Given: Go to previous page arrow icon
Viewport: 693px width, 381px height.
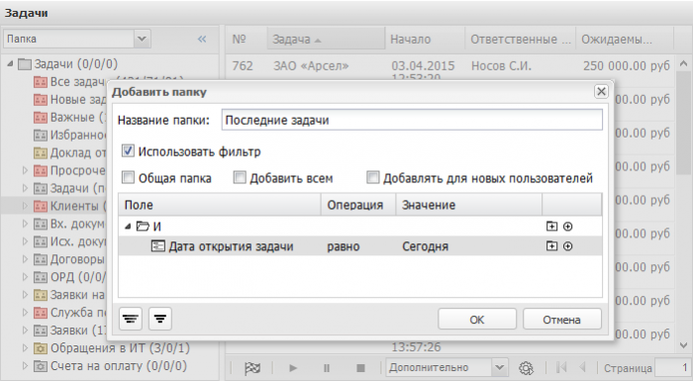Looking at the screenshot, I should pyautogui.click(x=582, y=367).
